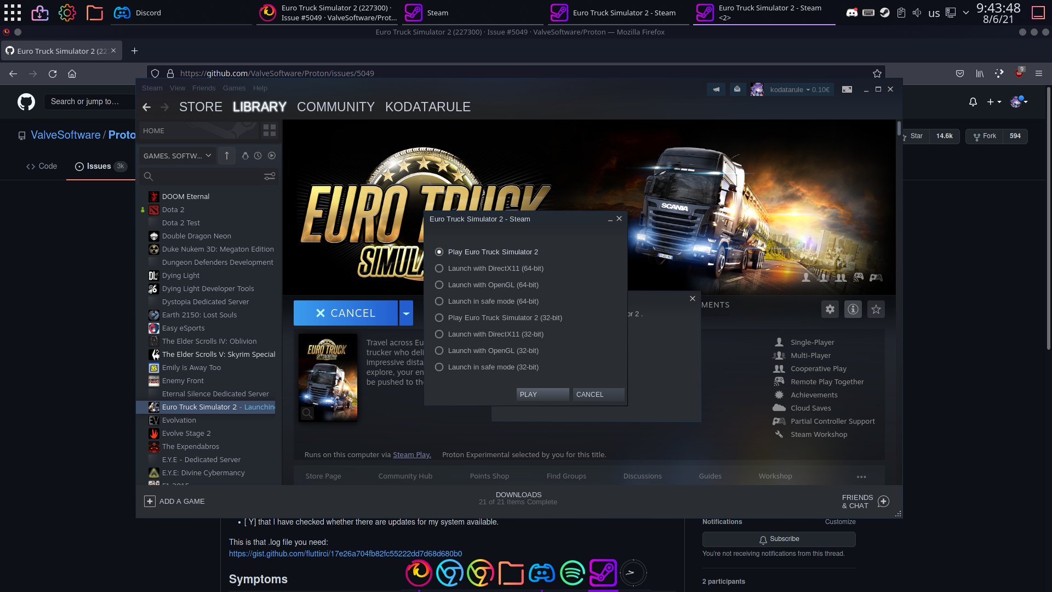Open the game settings gear for Euro Truck Simulator 2
The image size is (1052, 592).
tap(830, 309)
